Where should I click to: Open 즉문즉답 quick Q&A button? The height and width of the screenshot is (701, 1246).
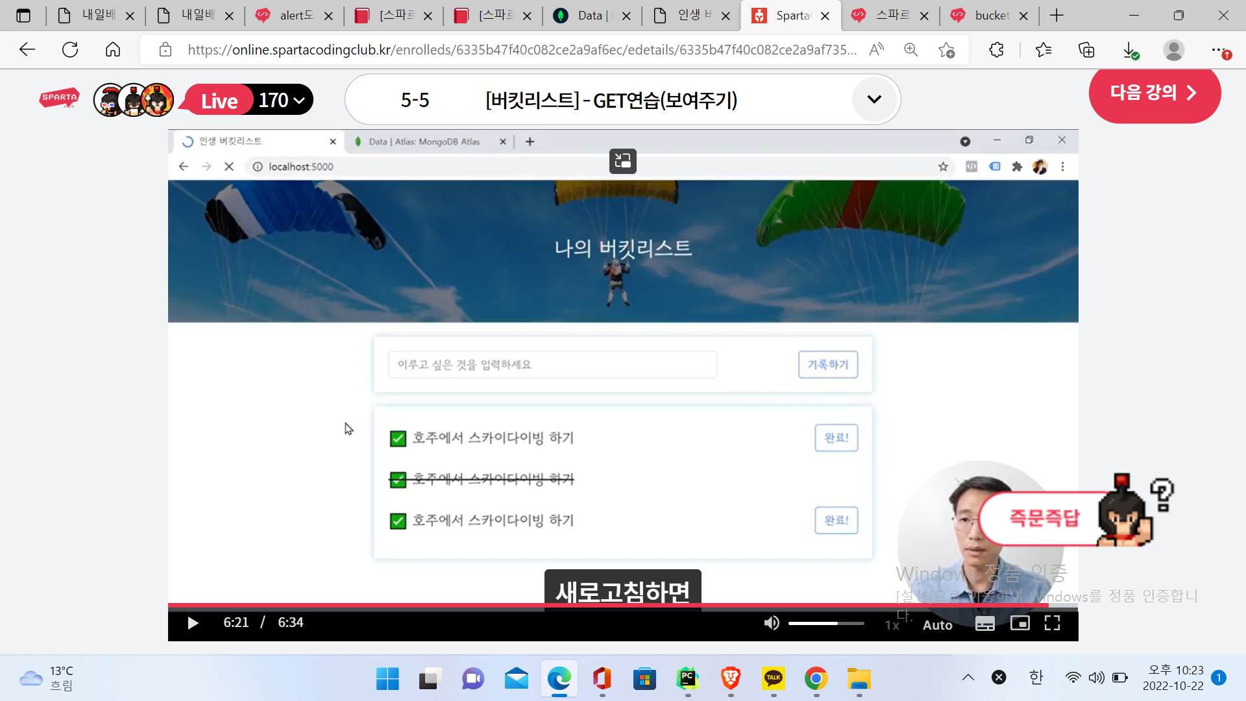point(1044,518)
